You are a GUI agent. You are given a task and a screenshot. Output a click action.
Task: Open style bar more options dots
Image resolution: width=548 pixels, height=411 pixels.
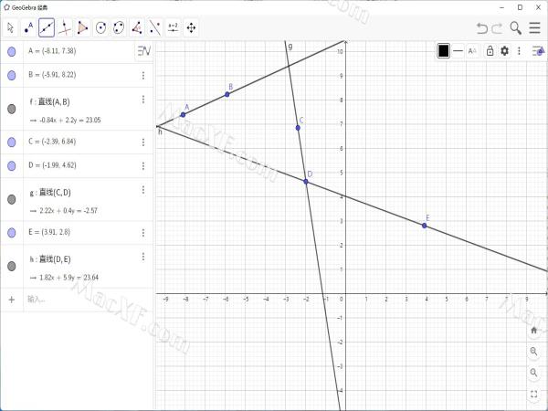coord(519,51)
